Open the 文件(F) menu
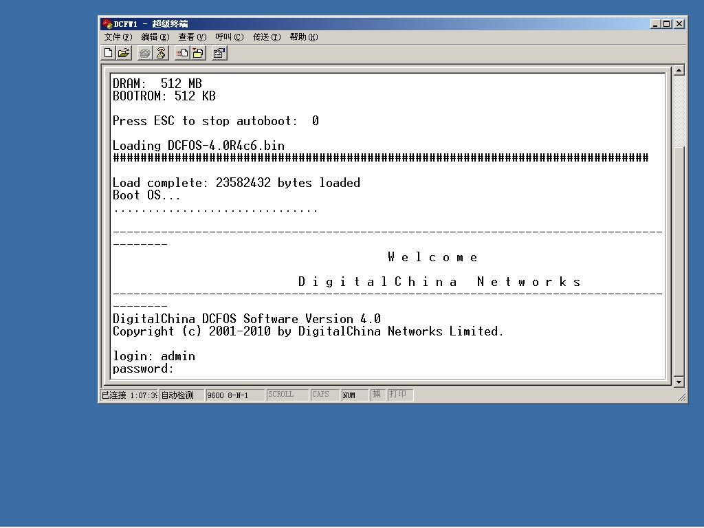 118,37
